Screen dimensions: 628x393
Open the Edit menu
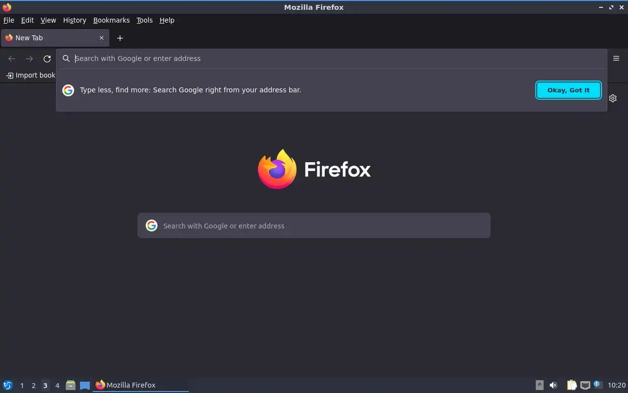(x=27, y=20)
